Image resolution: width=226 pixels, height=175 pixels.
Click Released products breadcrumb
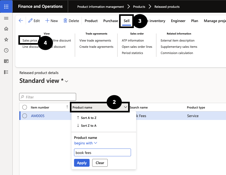click(x=167, y=7)
